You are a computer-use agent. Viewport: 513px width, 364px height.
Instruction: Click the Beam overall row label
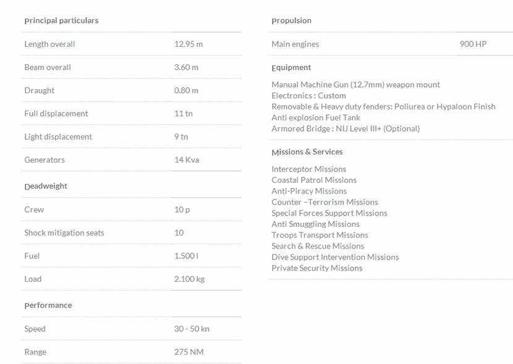[x=48, y=67]
